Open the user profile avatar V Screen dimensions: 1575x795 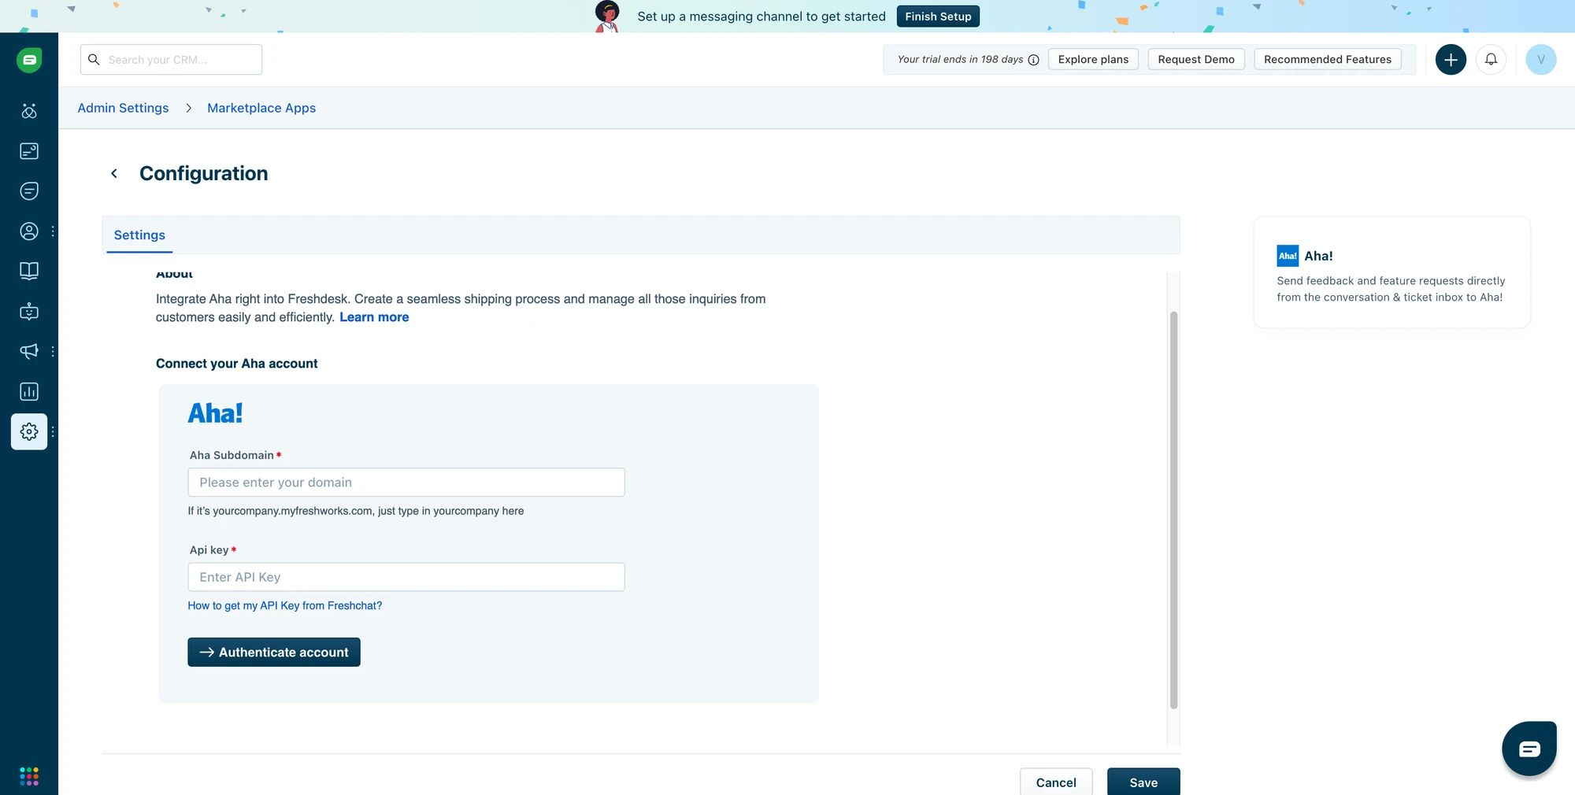tap(1540, 60)
